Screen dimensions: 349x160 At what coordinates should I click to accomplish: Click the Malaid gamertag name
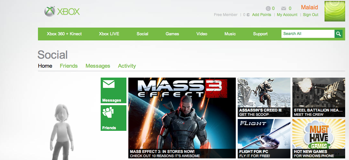click(309, 7)
